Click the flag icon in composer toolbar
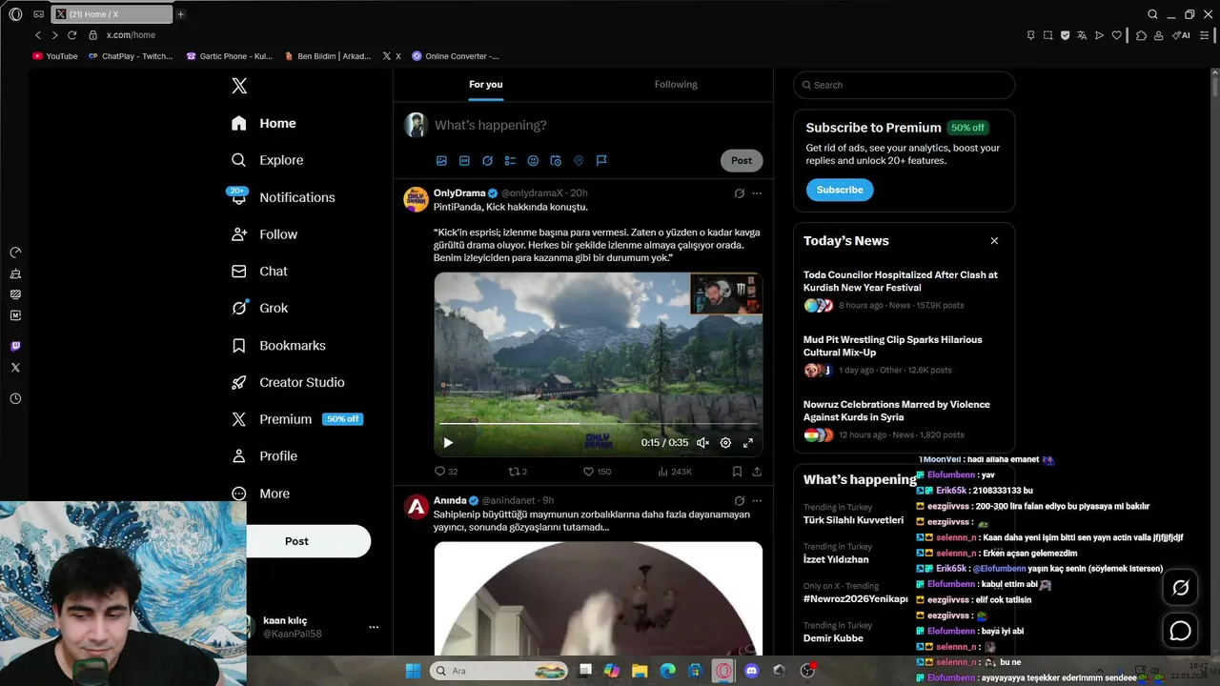Image resolution: width=1220 pixels, height=686 pixels. pos(601,161)
